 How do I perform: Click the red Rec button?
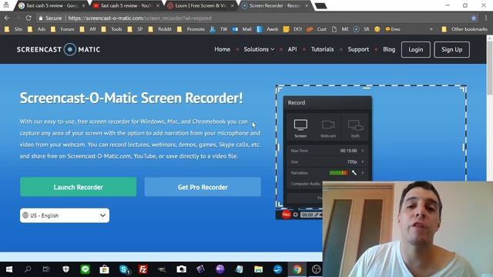point(286,215)
